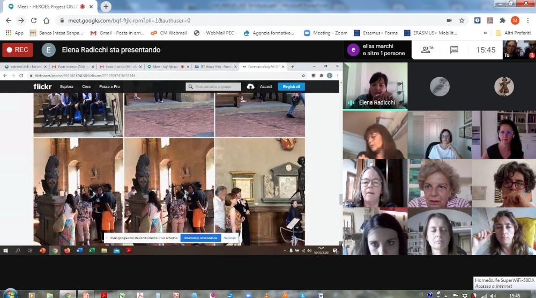Open a new Chrome tab

pos(106,7)
